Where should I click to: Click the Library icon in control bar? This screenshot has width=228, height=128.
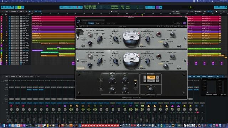tap(2, 7)
